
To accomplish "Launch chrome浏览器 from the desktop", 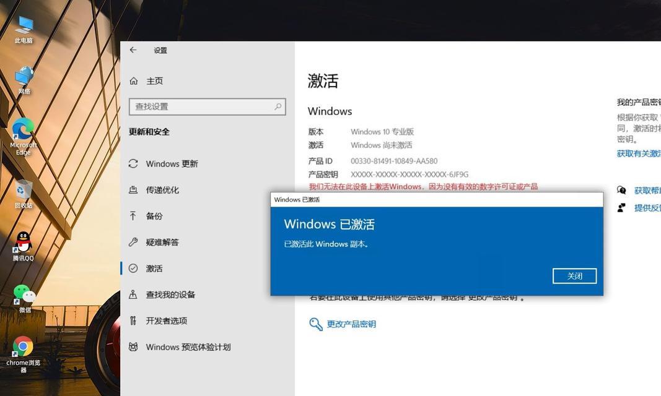I will [23, 355].
